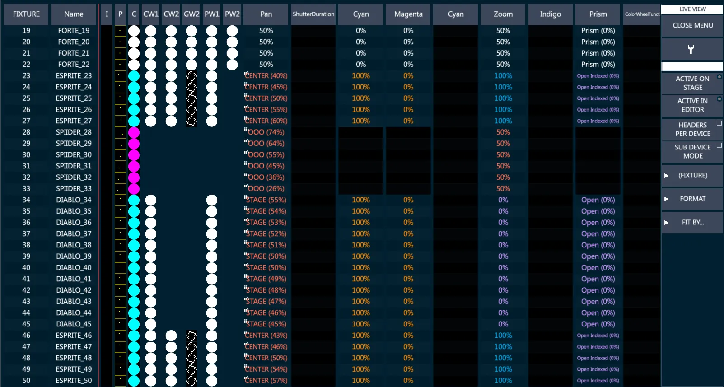724x387 pixels.
Task: Expand the (FIXTURE) submenu
Action: coord(692,175)
